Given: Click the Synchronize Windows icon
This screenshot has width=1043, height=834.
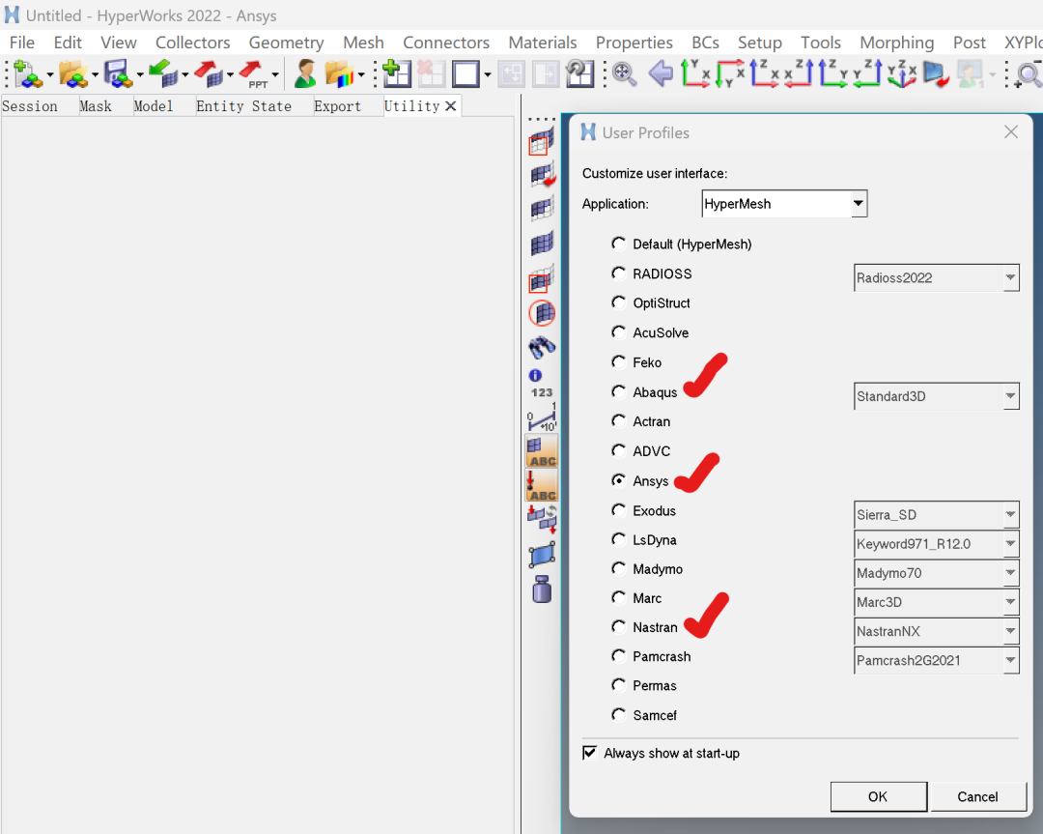Looking at the screenshot, I should coord(579,73).
